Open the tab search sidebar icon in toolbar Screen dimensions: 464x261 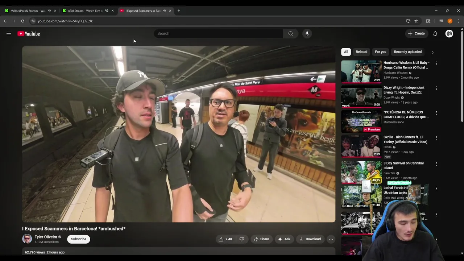(x=428, y=21)
